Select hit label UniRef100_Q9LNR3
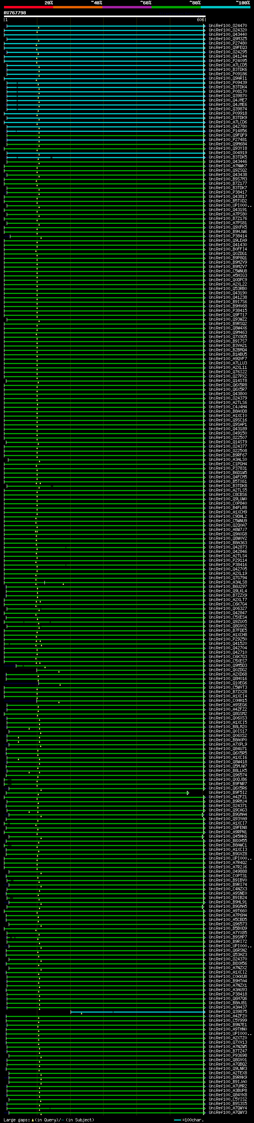Image resolution: width=254 pixels, height=1123 pixels. coord(228,1068)
